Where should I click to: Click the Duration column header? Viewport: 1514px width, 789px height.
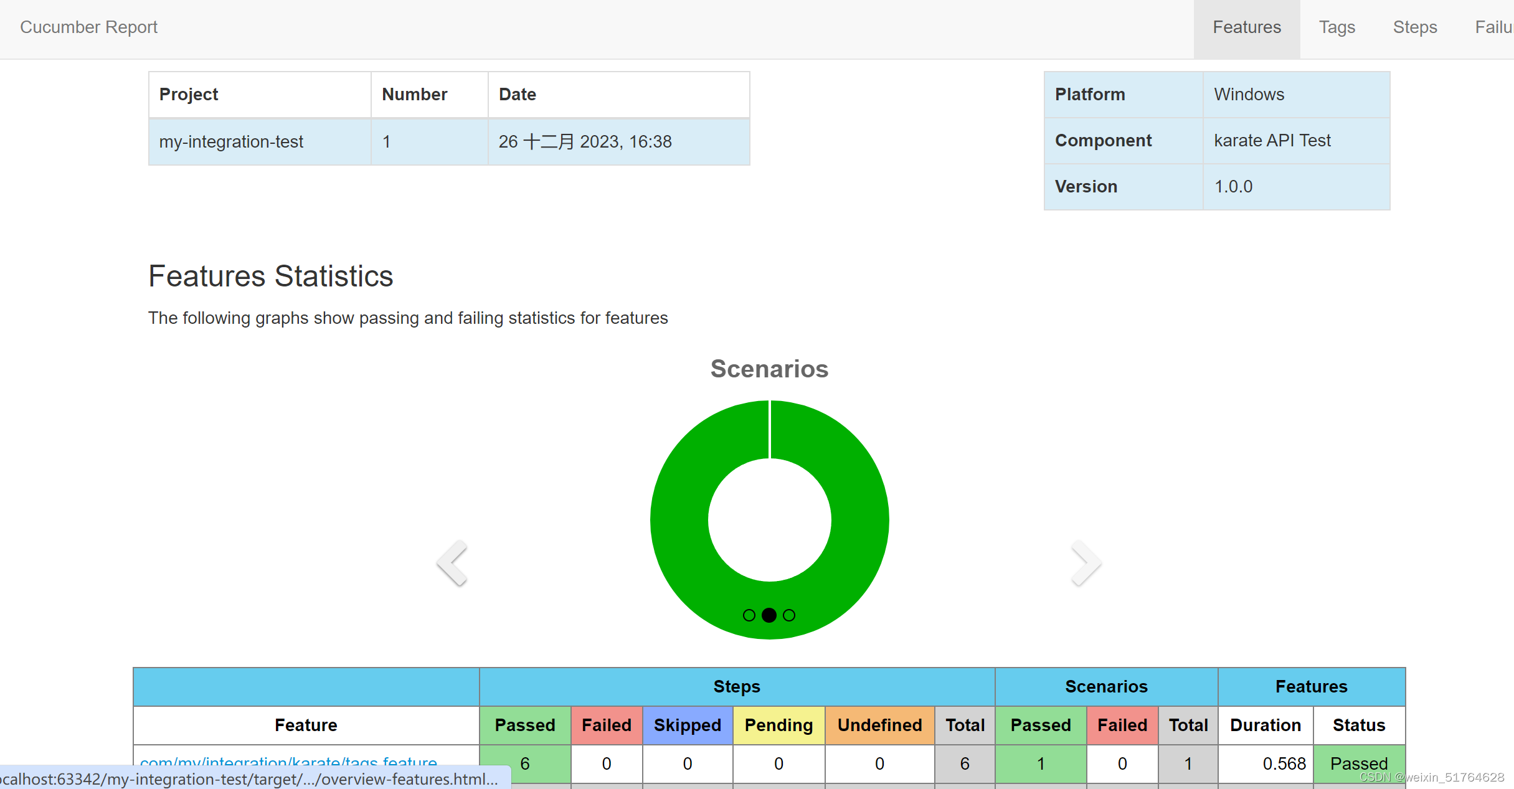click(x=1265, y=725)
